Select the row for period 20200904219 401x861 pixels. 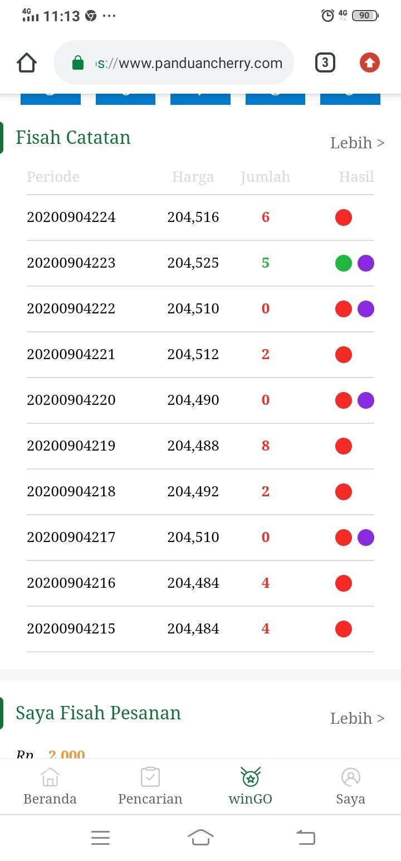tap(200, 446)
